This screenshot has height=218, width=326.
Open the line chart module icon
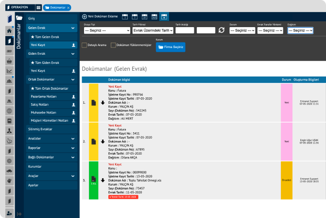9,71
